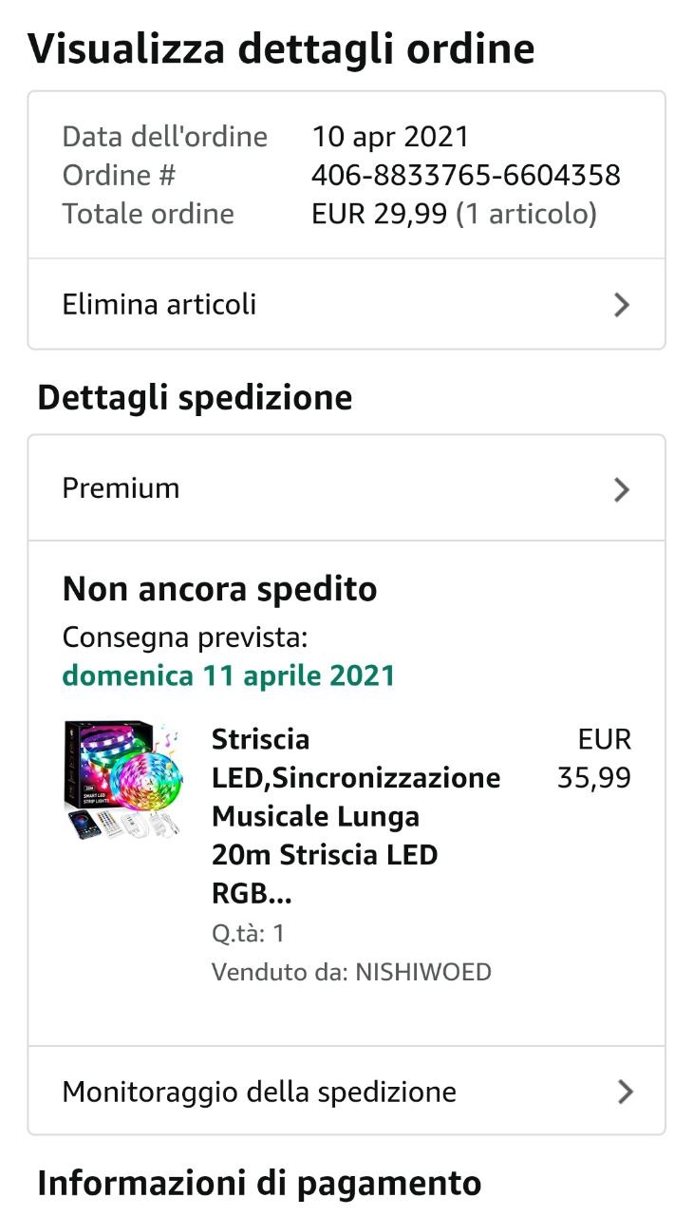This screenshot has width=693, height=1216.
Task: Click the item price EUR 35,99
Action: 595,759
